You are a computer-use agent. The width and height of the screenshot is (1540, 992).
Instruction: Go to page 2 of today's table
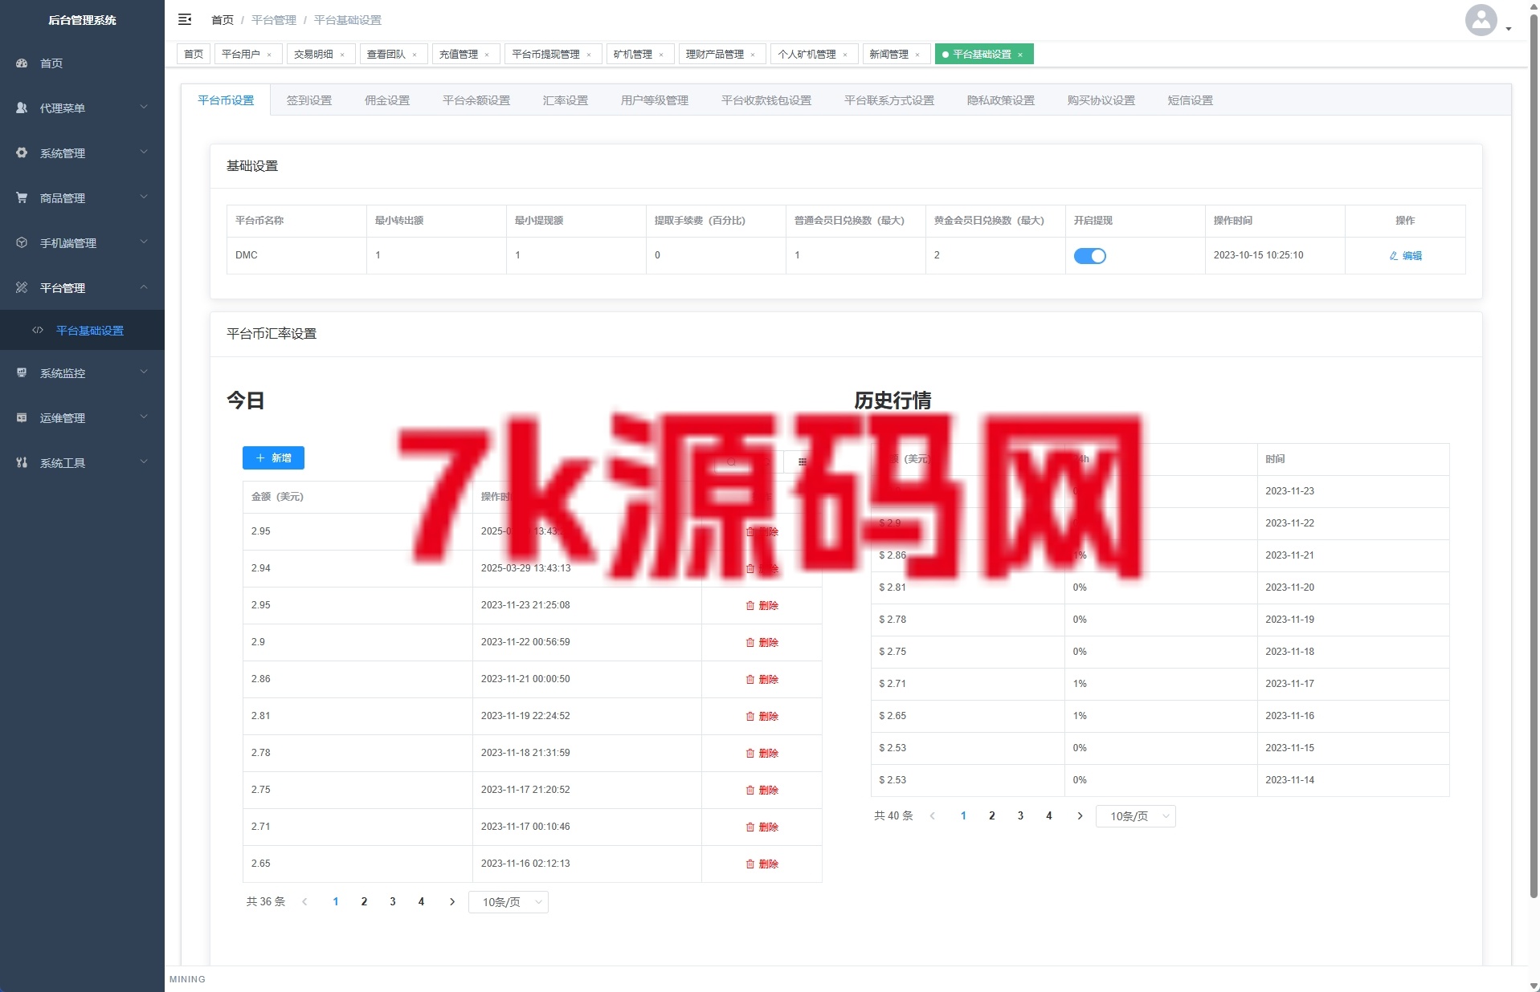coord(364,901)
